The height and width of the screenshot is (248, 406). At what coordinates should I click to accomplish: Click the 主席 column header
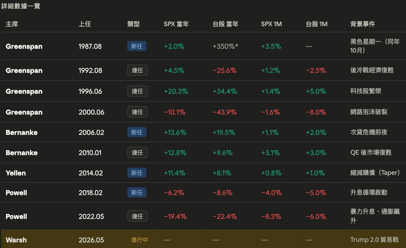(12, 24)
